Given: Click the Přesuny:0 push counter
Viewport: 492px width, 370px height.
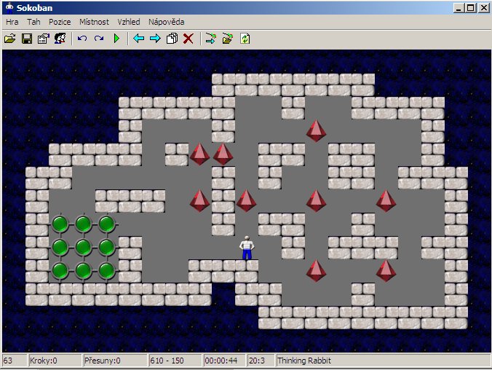Looking at the screenshot, I should point(115,361).
